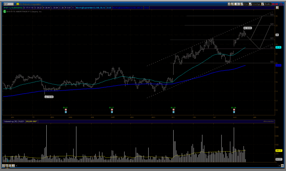Open the Studies menu in chart toolbar

266,4
